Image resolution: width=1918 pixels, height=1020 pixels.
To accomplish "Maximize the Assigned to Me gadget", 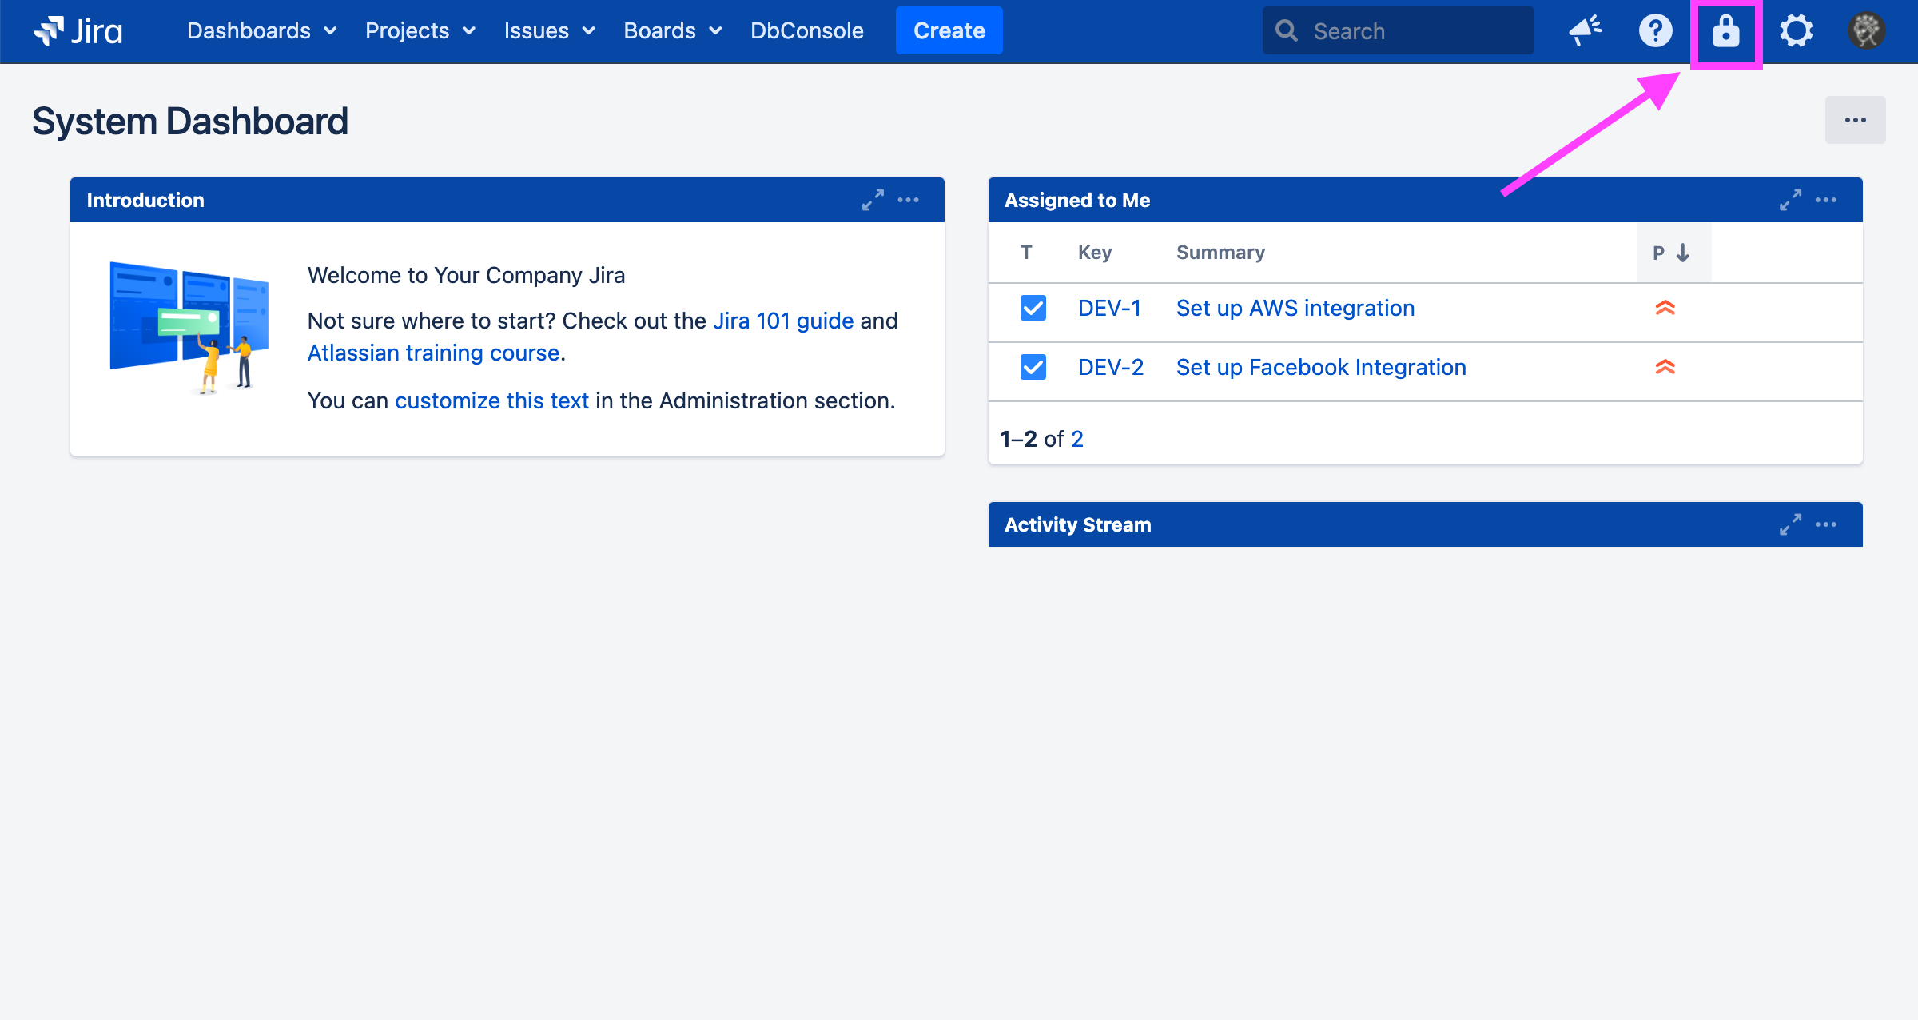I will [x=1790, y=200].
